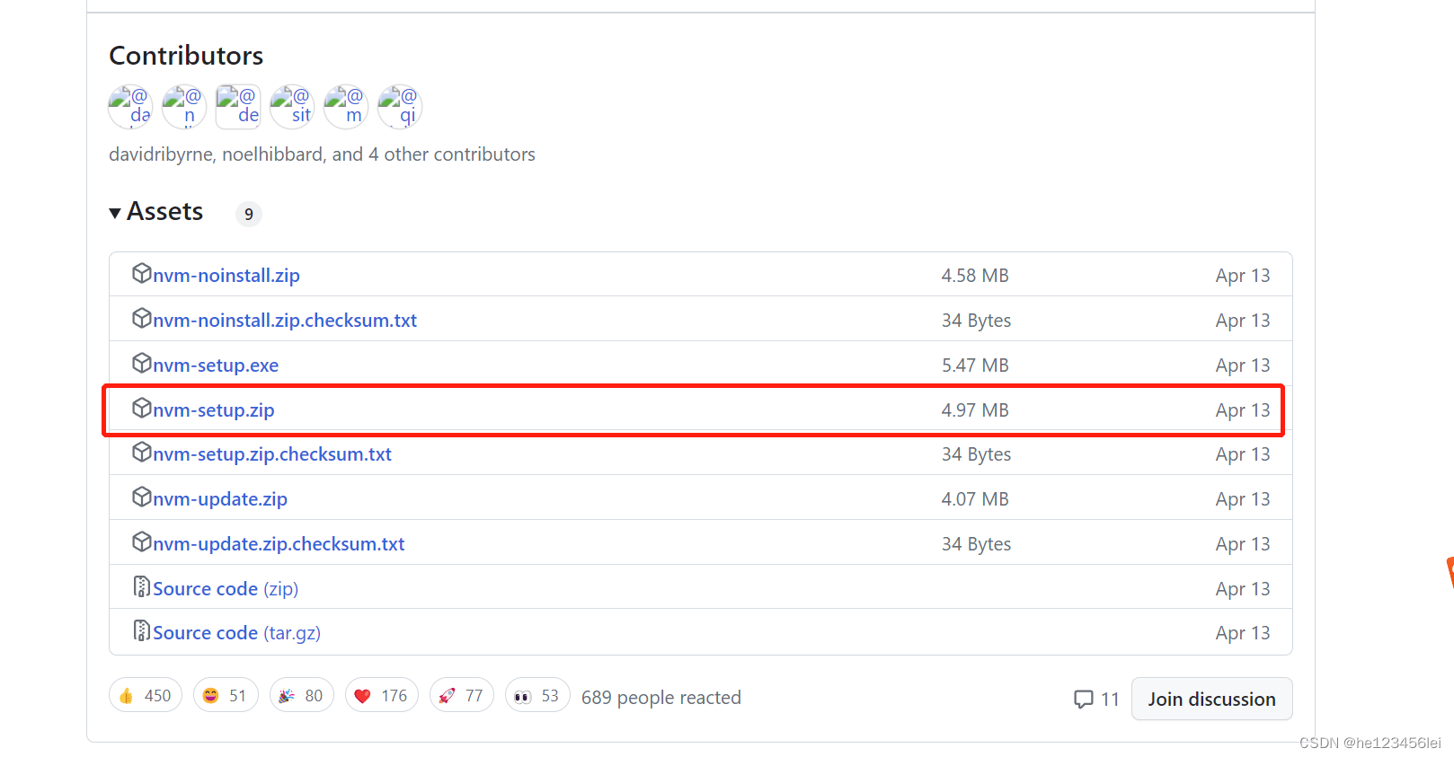Click the Apr 13 date for nvm-setup.exe

pos(1243,365)
